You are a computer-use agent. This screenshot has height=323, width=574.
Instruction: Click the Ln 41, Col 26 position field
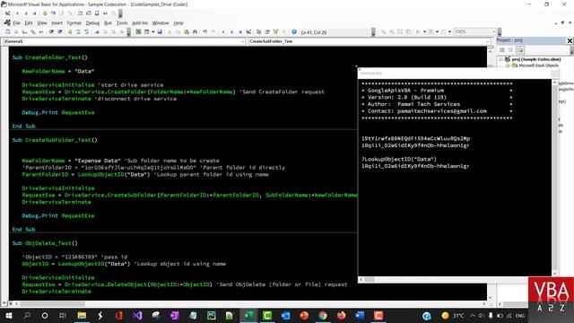tap(335, 32)
